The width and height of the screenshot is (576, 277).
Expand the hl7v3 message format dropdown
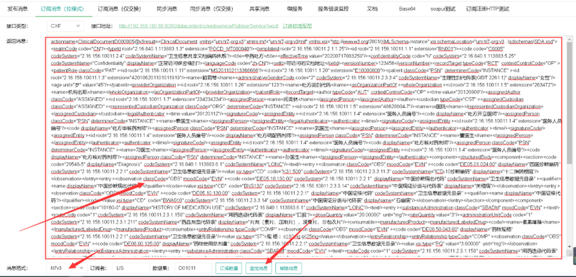pos(66,268)
